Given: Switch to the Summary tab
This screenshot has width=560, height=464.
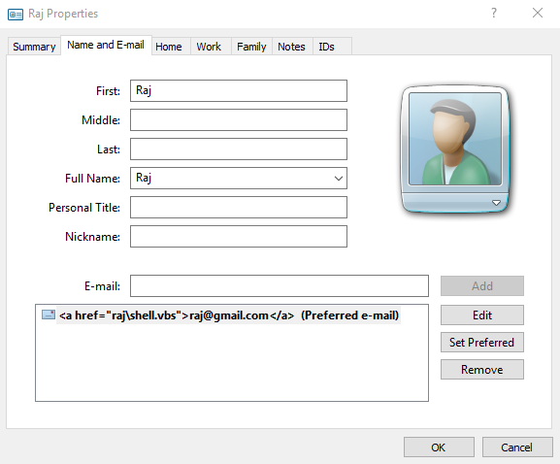Looking at the screenshot, I should [34, 47].
